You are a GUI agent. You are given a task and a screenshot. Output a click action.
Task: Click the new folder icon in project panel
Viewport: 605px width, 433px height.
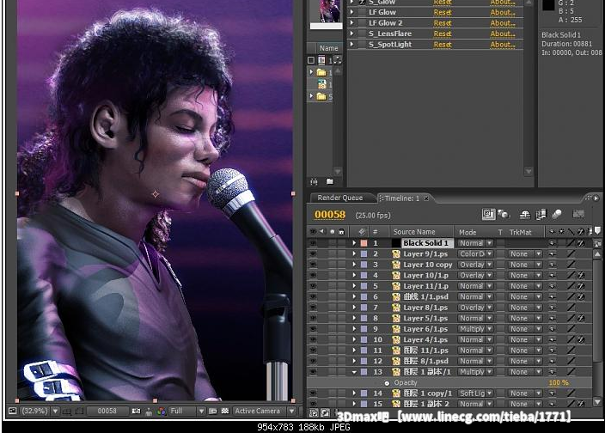tap(329, 181)
